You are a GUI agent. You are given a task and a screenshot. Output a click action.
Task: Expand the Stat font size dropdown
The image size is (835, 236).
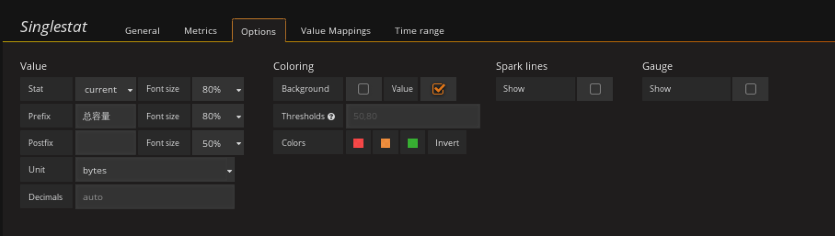pyautogui.click(x=218, y=89)
